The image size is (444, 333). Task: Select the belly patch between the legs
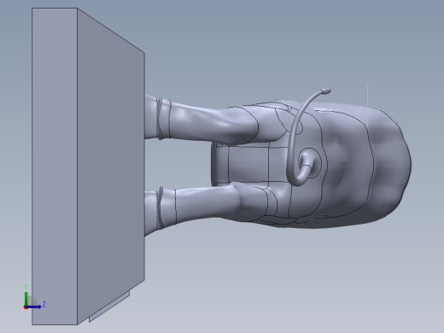(x=249, y=164)
